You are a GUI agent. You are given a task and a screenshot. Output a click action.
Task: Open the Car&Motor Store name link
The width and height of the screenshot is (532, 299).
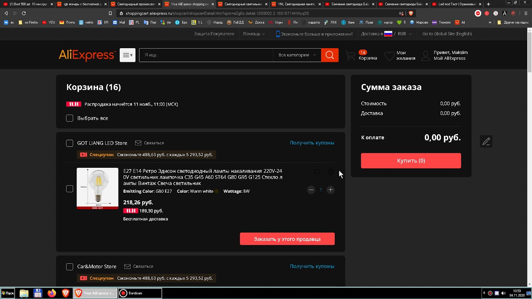[97, 266]
